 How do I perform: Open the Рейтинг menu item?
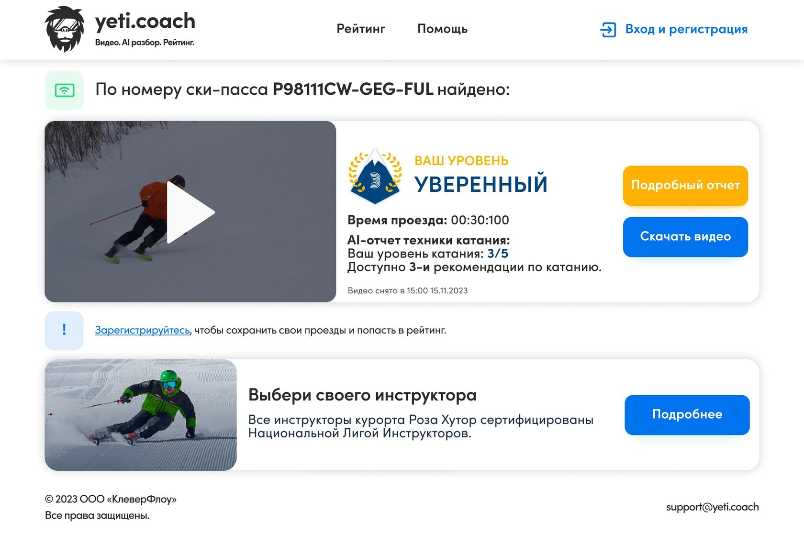pos(361,29)
